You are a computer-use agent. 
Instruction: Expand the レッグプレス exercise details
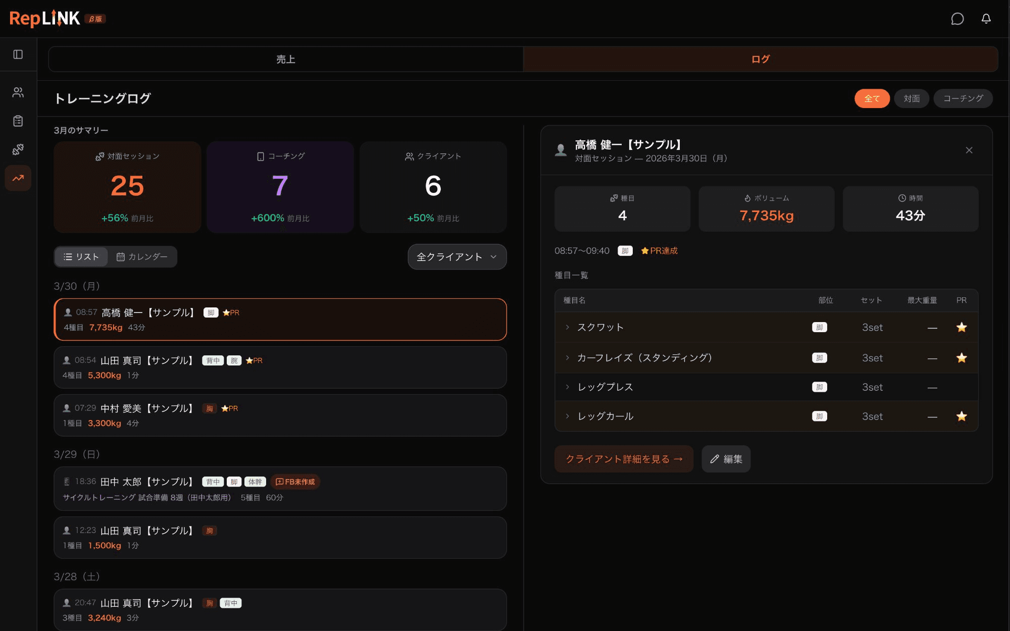pos(567,387)
